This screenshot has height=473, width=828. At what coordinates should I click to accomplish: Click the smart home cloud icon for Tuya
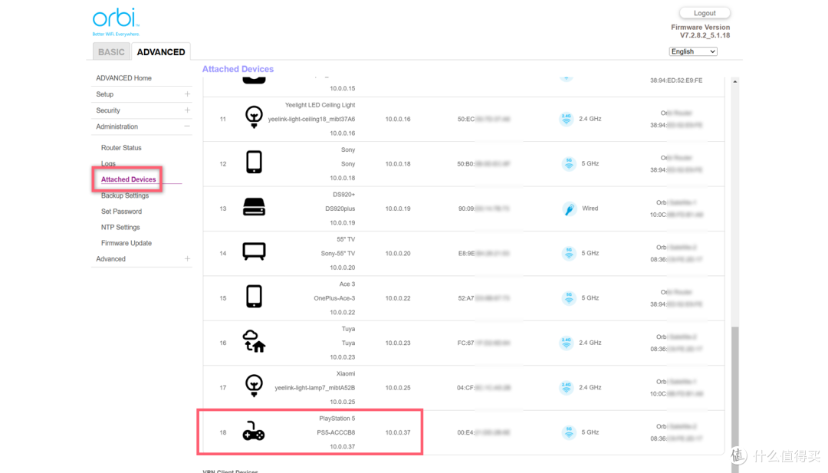pos(254,341)
